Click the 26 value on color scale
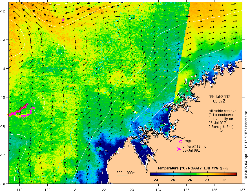 190,180
